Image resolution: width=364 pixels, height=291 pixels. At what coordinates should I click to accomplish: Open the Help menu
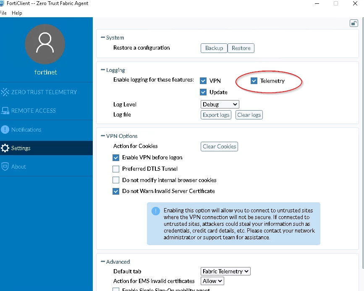[x=17, y=13]
